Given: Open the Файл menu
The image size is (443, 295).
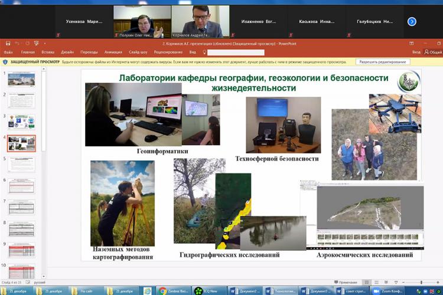Looking at the screenshot, I should (x=8, y=53).
